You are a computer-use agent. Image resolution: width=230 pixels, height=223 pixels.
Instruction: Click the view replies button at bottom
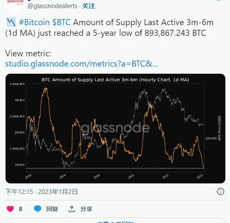pos(115,221)
